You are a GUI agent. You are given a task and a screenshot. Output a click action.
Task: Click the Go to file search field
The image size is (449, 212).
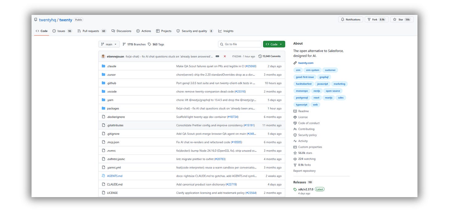coord(240,44)
